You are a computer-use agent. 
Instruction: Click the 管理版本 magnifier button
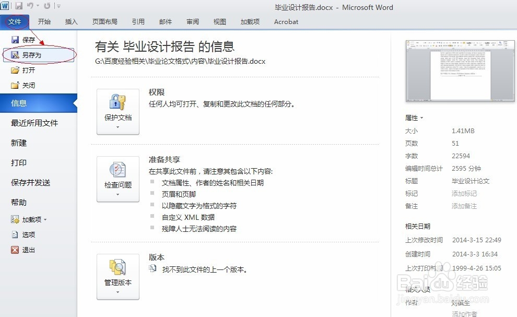pos(118,276)
